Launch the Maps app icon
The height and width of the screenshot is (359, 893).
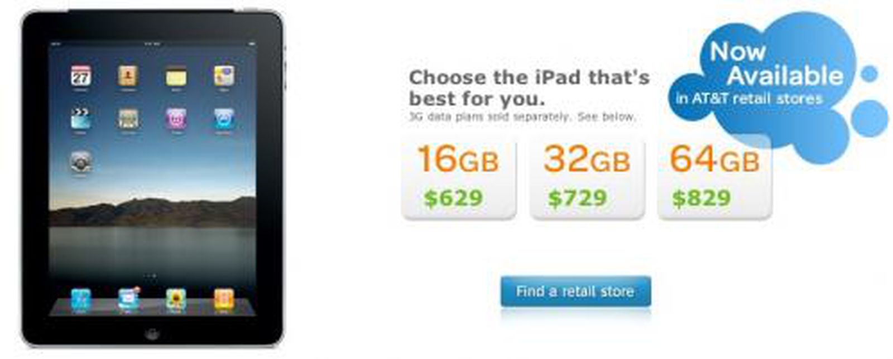pyautogui.click(x=224, y=76)
